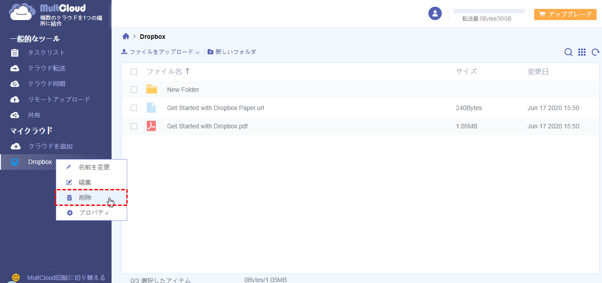The image size is (602, 283).
Task: Sort by 変更日 column header
Action: point(538,71)
